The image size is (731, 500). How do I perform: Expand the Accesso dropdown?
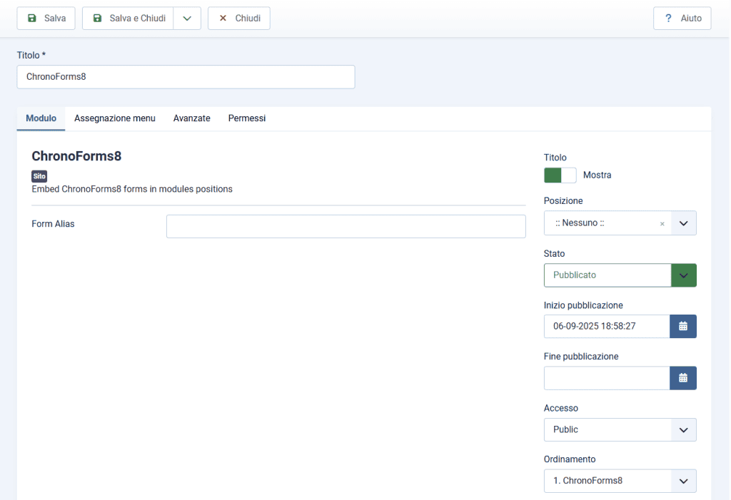pyautogui.click(x=683, y=429)
